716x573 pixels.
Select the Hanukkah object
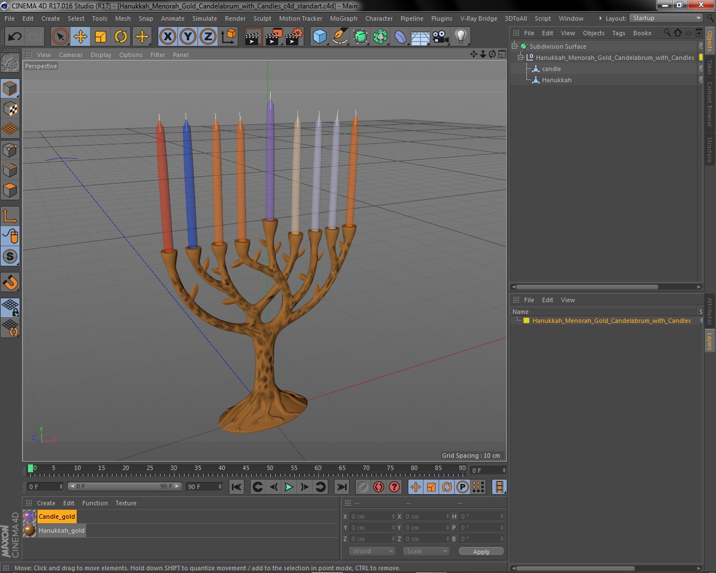tap(557, 80)
